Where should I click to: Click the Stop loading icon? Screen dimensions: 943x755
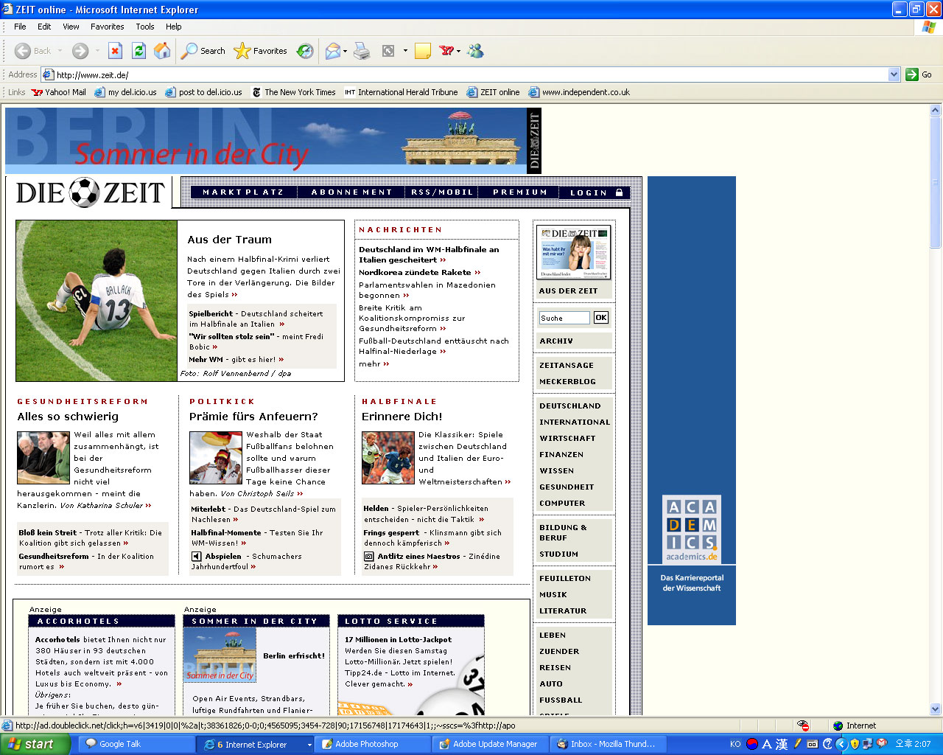click(115, 51)
